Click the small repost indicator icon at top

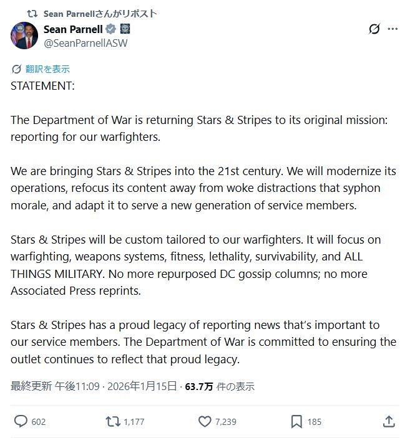click(x=32, y=13)
